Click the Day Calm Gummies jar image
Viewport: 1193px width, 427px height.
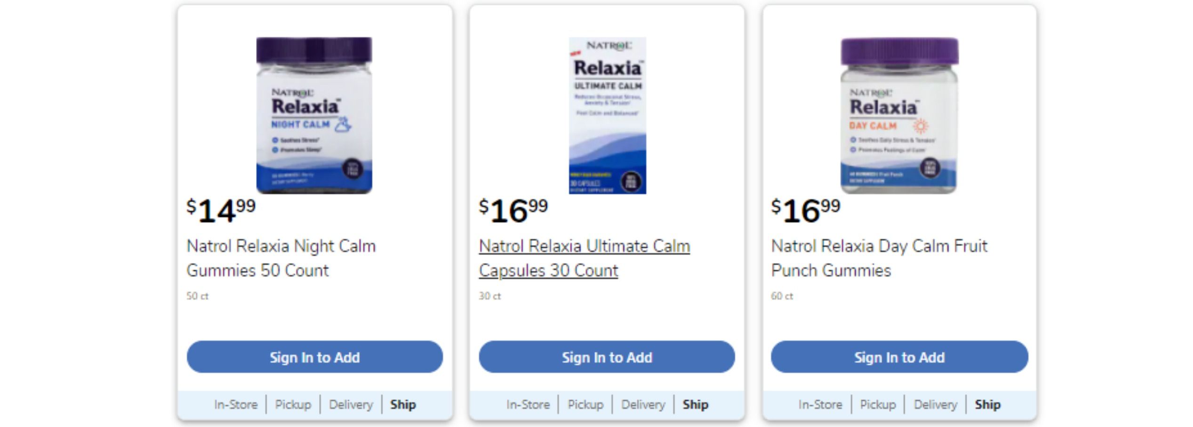899,115
